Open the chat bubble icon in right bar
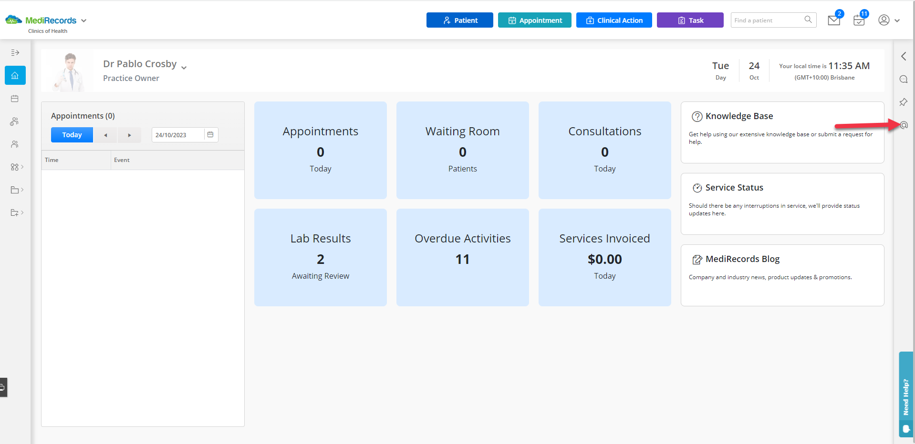Screen dimensions: 915x444 click(904, 79)
